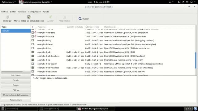Click the Buscar magnifier icon

[80, 19]
